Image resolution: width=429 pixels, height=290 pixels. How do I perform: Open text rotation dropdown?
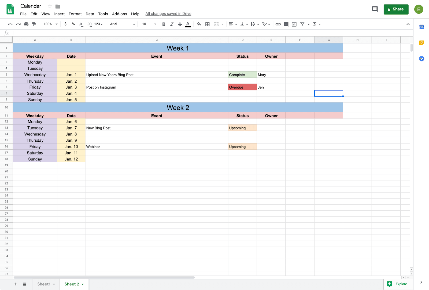click(266, 24)
